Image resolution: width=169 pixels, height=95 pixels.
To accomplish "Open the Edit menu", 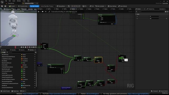I will coord(10,1).
